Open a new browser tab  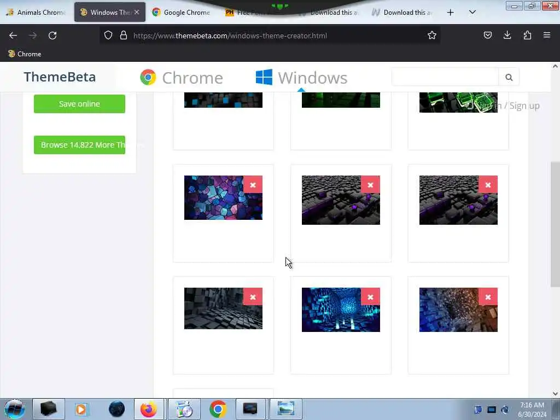click(x=451, y=12)
